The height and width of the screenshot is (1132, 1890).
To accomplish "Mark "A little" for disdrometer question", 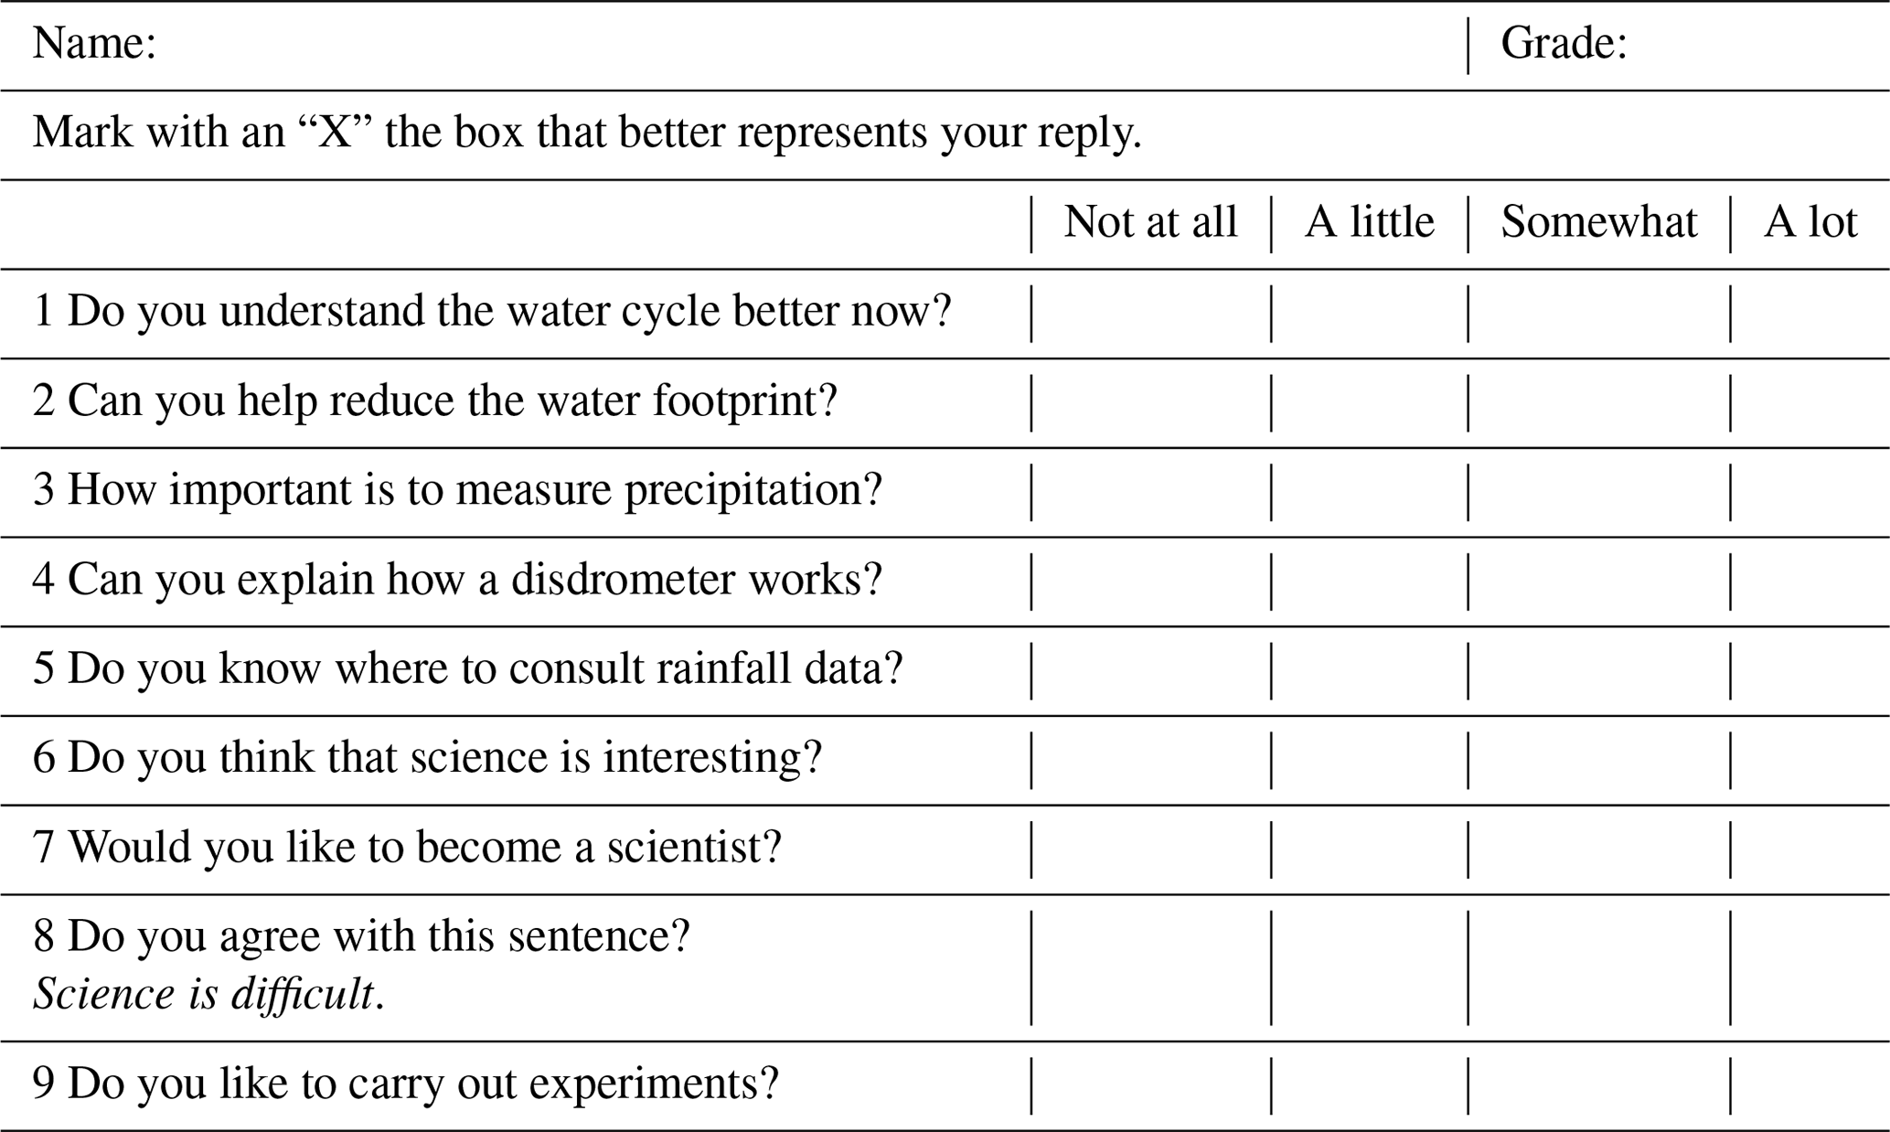I will pyautogui.click(x=1370, y=582).
